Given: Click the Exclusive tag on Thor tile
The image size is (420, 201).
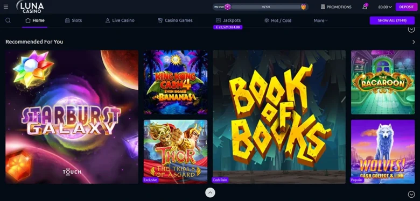Looking at the screenshot, I should (150, 180).
